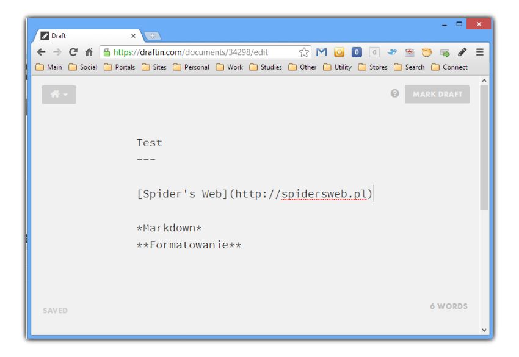
Task: Open the blue counter extension showing 0
Action: tap(357, 52)
